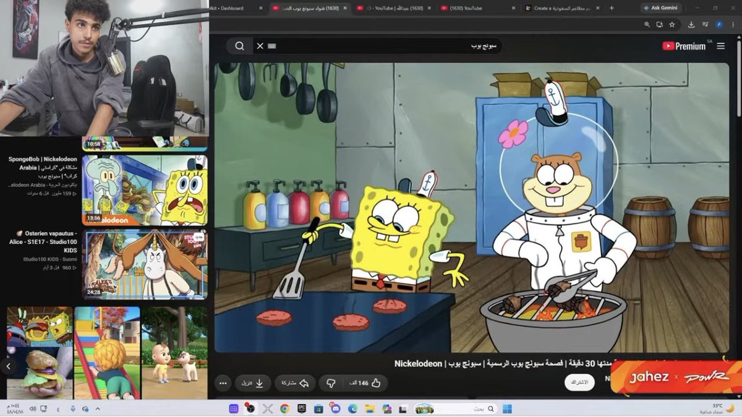This screenshot has width=742, height=417.
Task: Open the Mr. Krabs burger short thumbnail
Action: (x=40, y=353)
